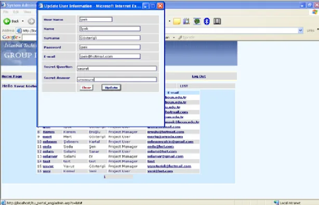Click Kerem's hotmail email link

(x=166, y=132)
